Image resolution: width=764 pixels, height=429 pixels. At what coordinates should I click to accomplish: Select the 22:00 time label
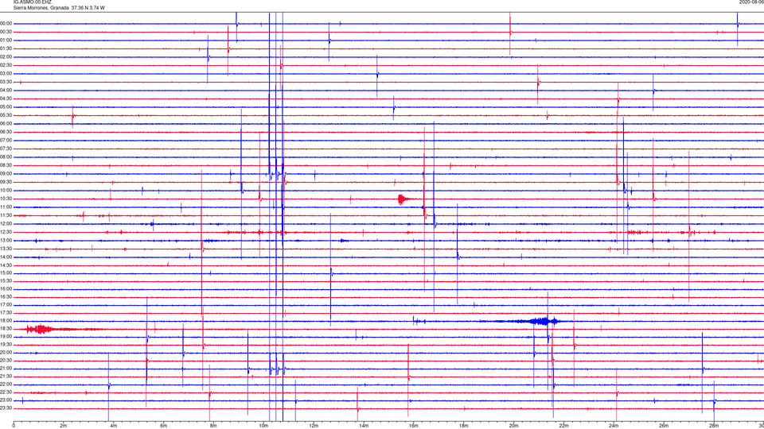pyautogui.click(x=6, y=385)
